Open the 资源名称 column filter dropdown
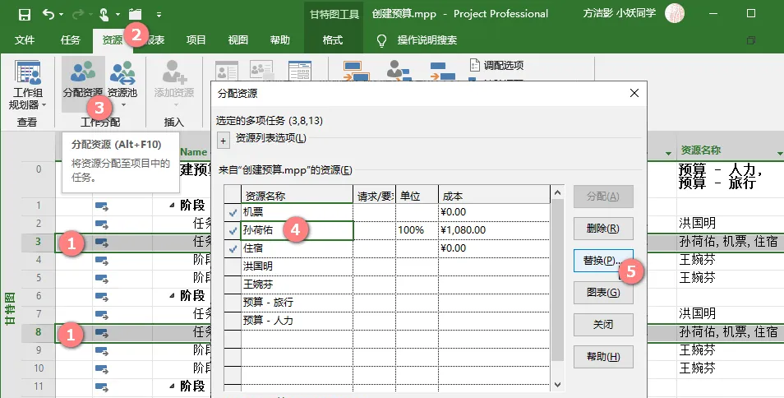This screenshot has width=784, height=398. pos(780,153)
